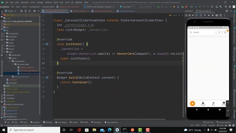The width and height of the screenshot is (236, 133).
Task: Fold the initState method at gutter
Action: click(x=52, y=44)
